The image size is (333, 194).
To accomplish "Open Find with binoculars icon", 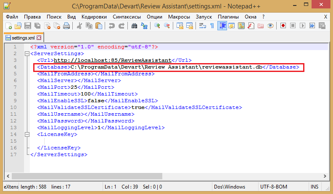I will (x=134, y=26).
